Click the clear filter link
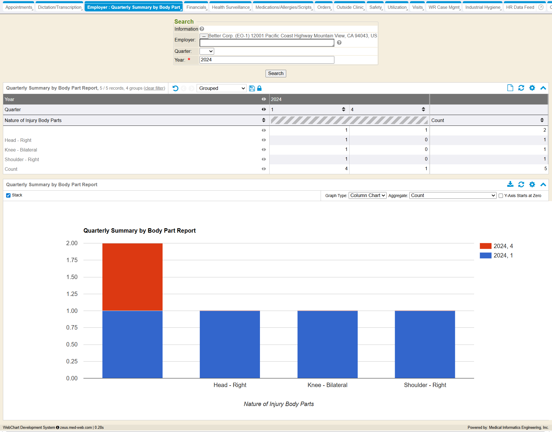552x432 pixels. coord(154,88)
